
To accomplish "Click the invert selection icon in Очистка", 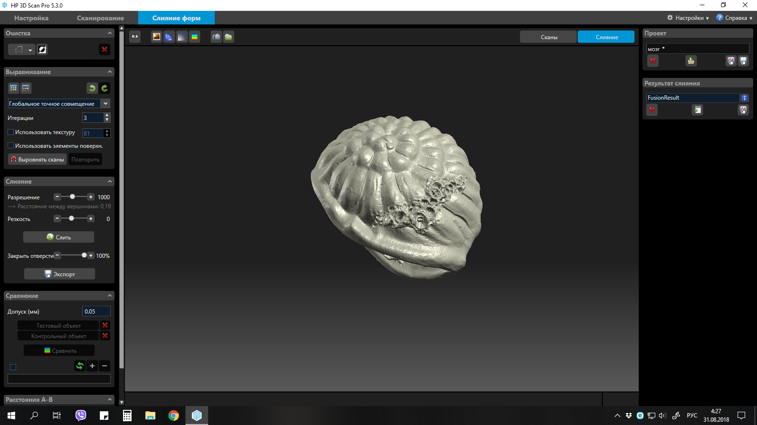I will 42,50.
